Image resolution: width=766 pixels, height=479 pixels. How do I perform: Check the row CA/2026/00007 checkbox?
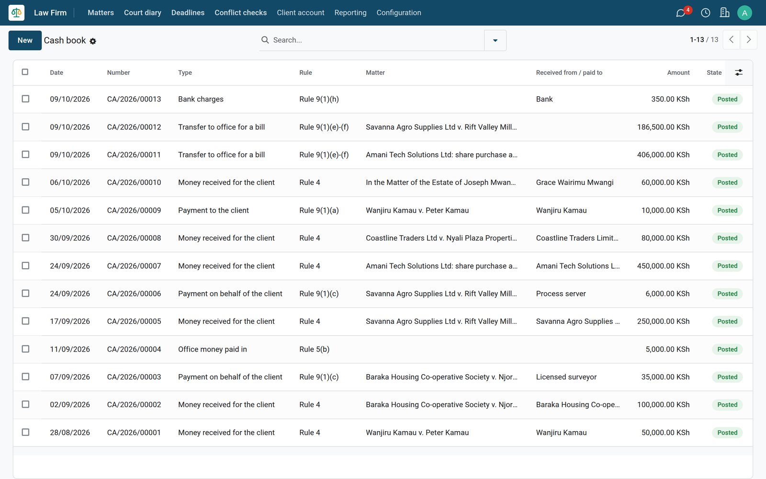[25, 265]
